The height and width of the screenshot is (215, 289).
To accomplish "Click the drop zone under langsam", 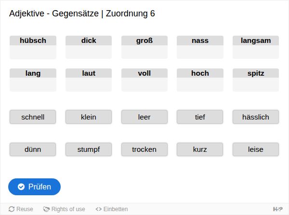I will tap(256, 52).
